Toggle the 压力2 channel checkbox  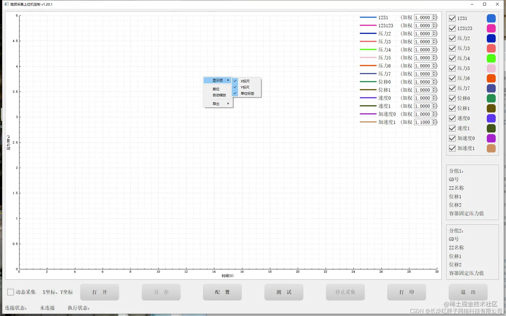(x=452, y=38)
